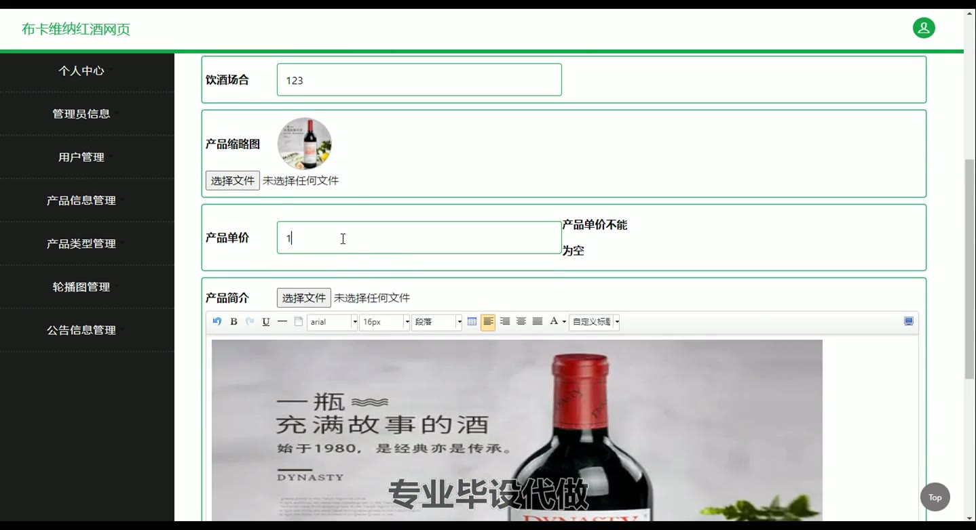Image resolution: width=976 pixels, height=530 pixels.
Task: Click the fullscreen icon in editor toolbar
Action: tap(909, 321)
